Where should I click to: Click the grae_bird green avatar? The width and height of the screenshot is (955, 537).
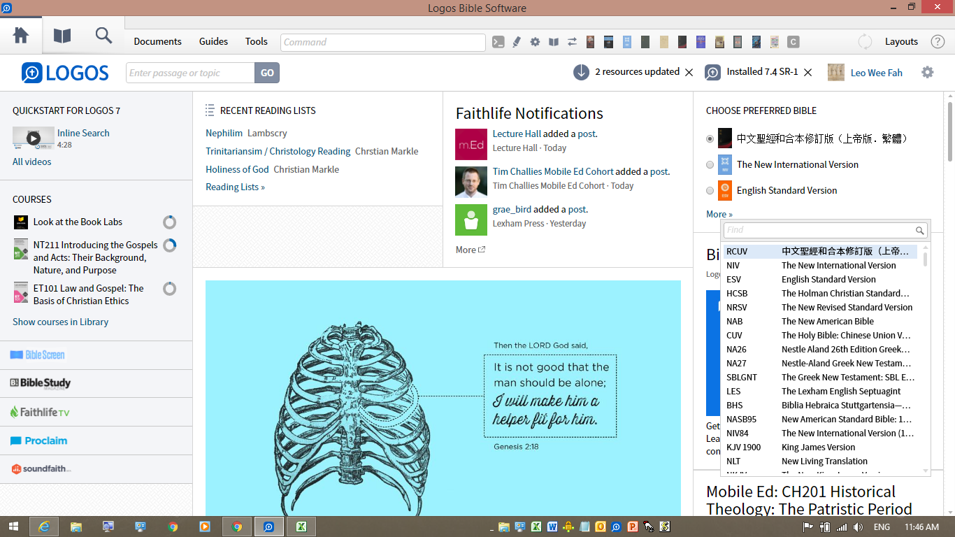click(471, 220)
